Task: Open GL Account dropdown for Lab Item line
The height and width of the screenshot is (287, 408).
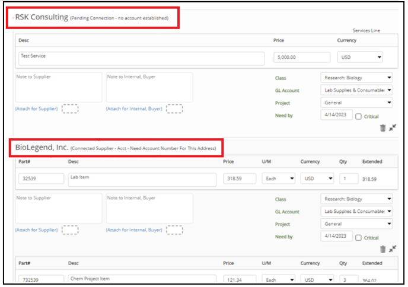Action: tap(356, 211)
